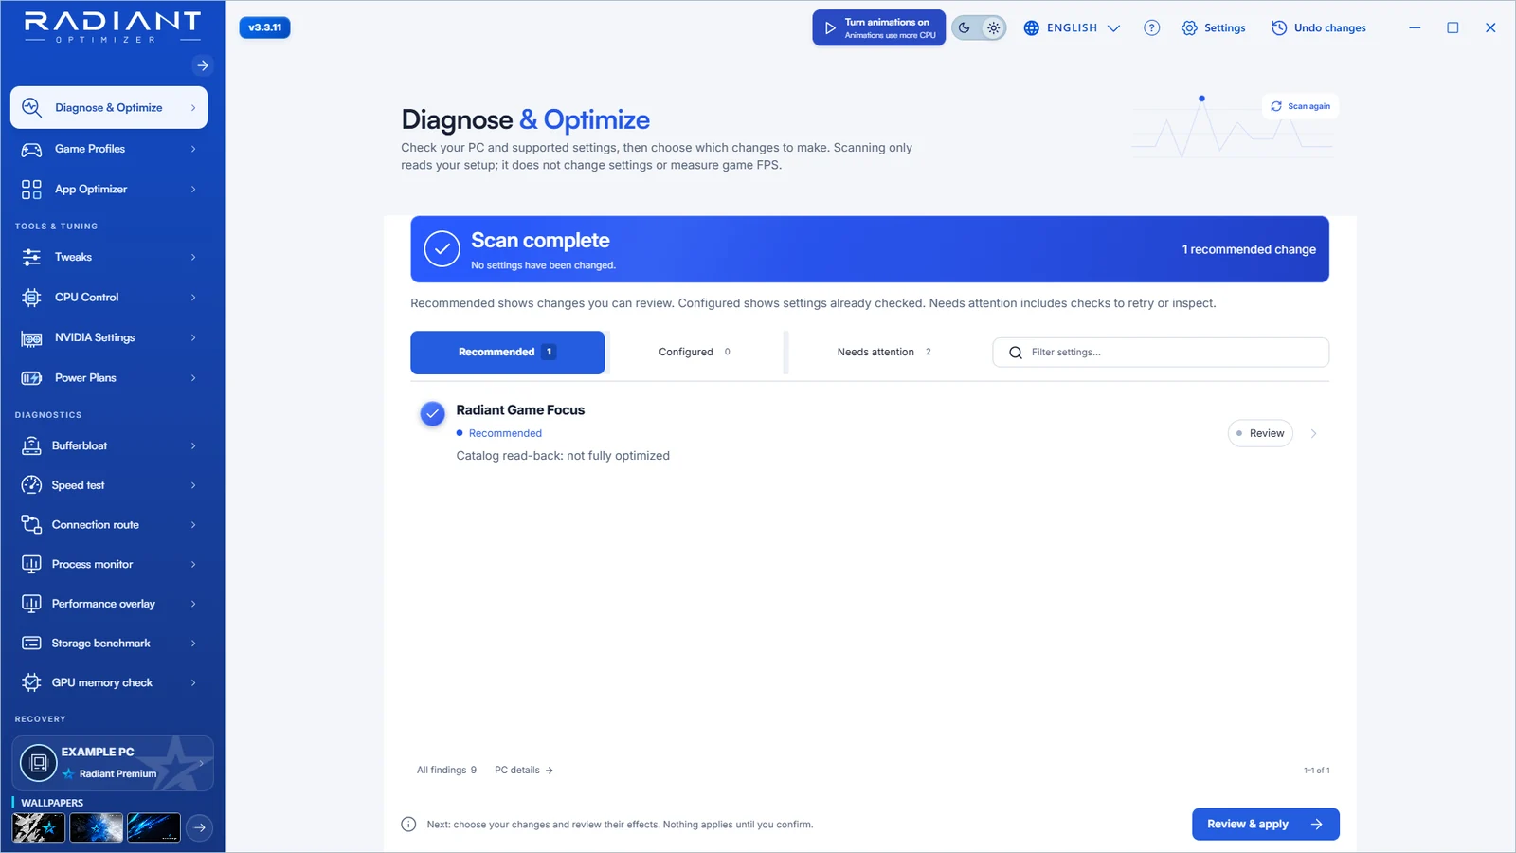
Task: Click the Review & apply button
Action: (1265, 825)
